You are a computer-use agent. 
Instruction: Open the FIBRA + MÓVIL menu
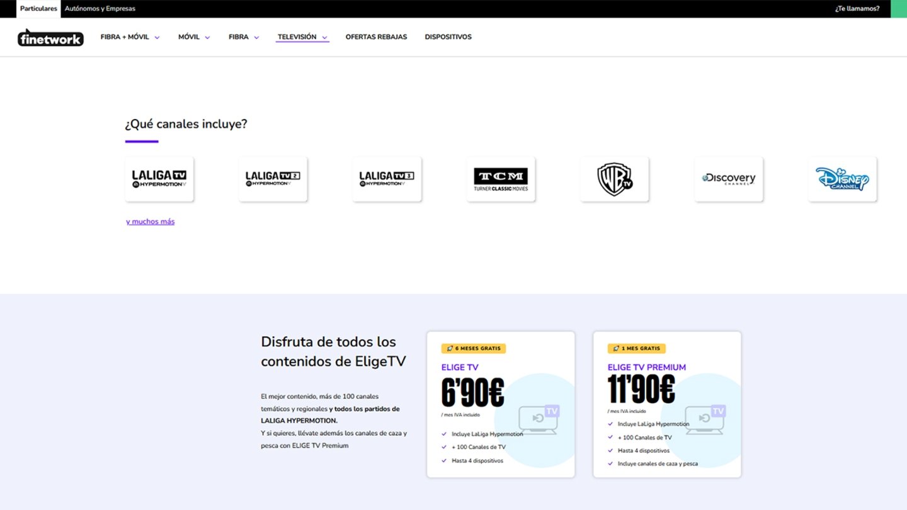pyautogui.click(x=125, y=37)
